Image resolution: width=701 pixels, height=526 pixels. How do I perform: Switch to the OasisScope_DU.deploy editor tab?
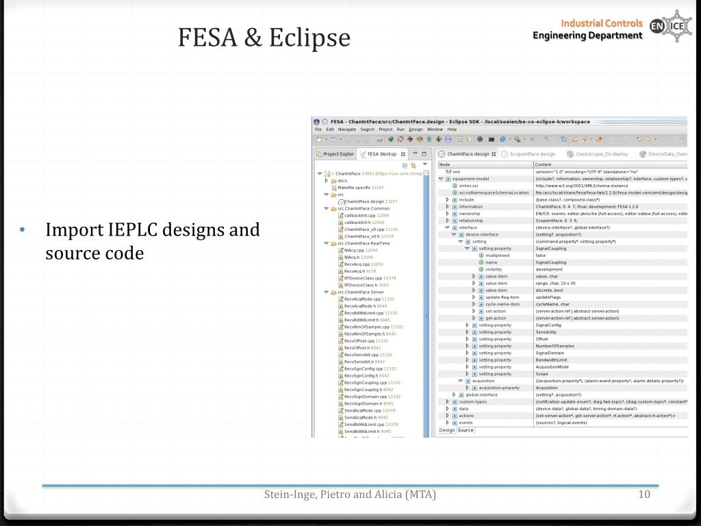click(x=598, y=154)
